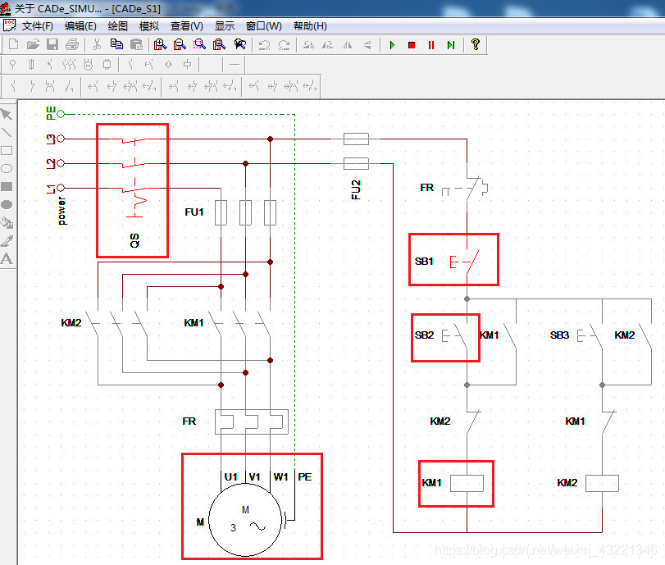Pause simulation with the red pause icon
The height and width of the screenshot is (565, 665).
click(x=431, y=45)
